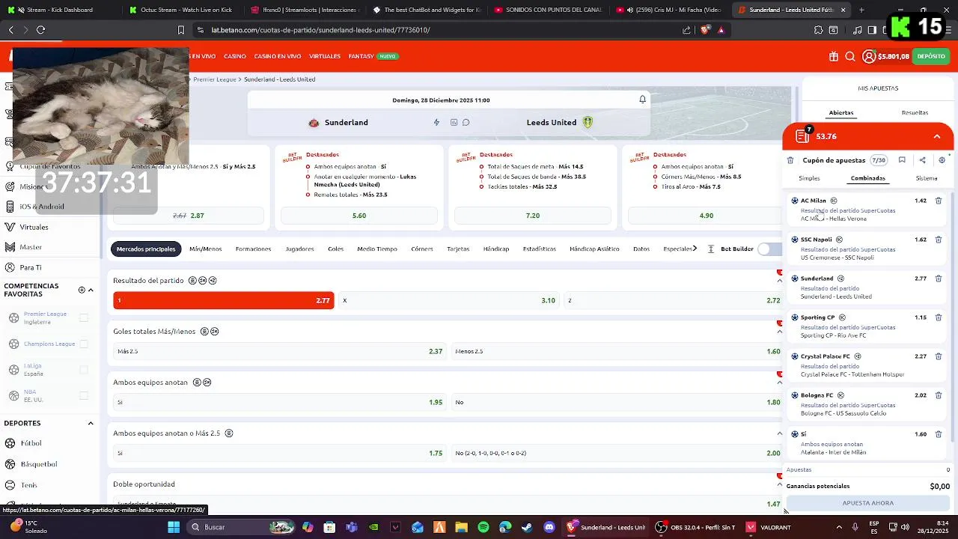The height and width of the screenshot is (539, 958).
Task: Open bet slip settings gear
Action: (942, 160)
